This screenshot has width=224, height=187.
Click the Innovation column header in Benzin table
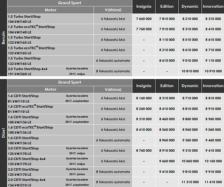click(213, 6)
